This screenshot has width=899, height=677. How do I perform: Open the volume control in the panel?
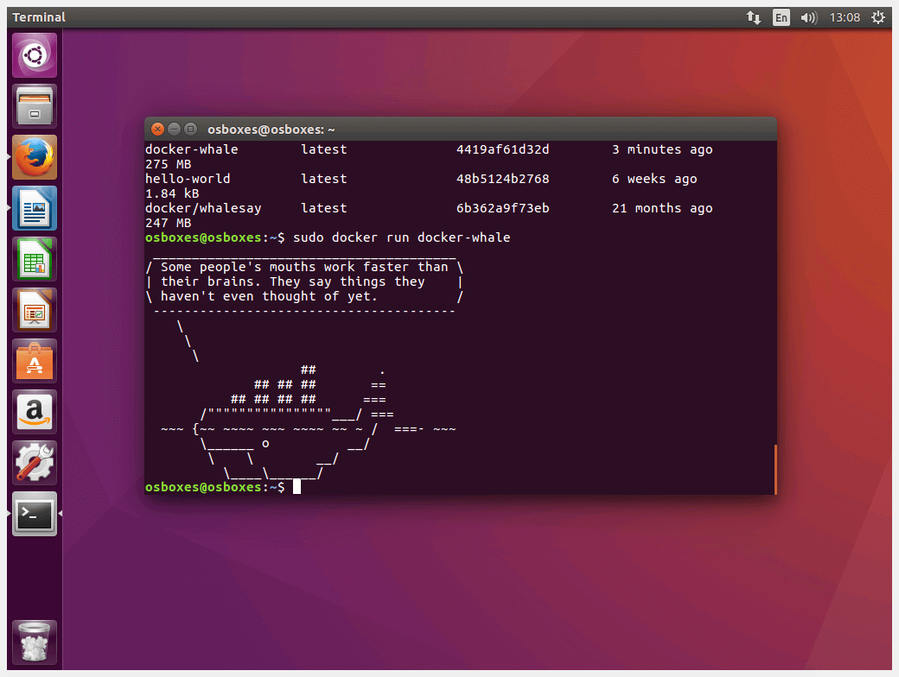808,16
